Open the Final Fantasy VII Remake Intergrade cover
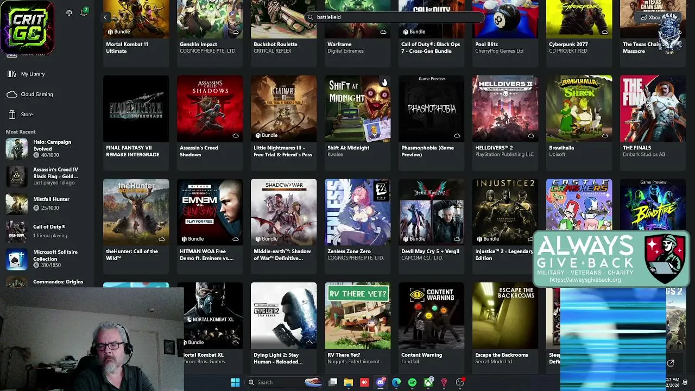 click(136, 109)
